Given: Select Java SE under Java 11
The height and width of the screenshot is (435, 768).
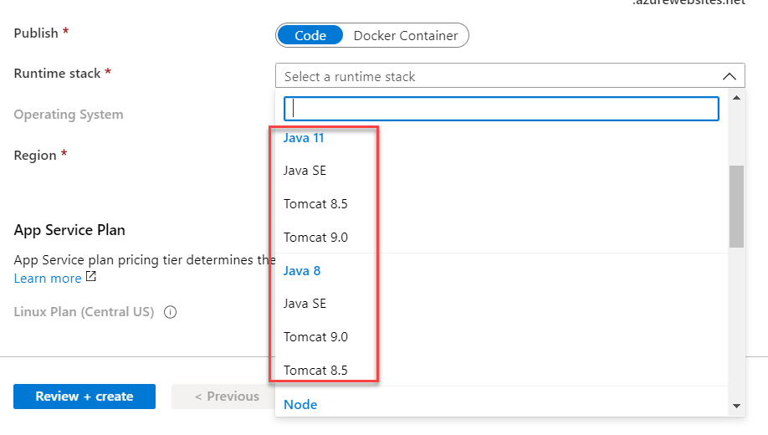Looking at the screenshot, I should (x=501, y=171).
